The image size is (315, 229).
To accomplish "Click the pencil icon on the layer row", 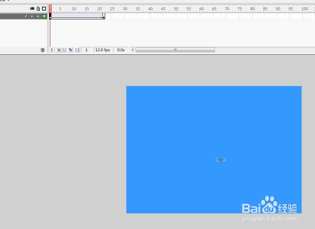I will pyautogui.click(x=26, y=16).
